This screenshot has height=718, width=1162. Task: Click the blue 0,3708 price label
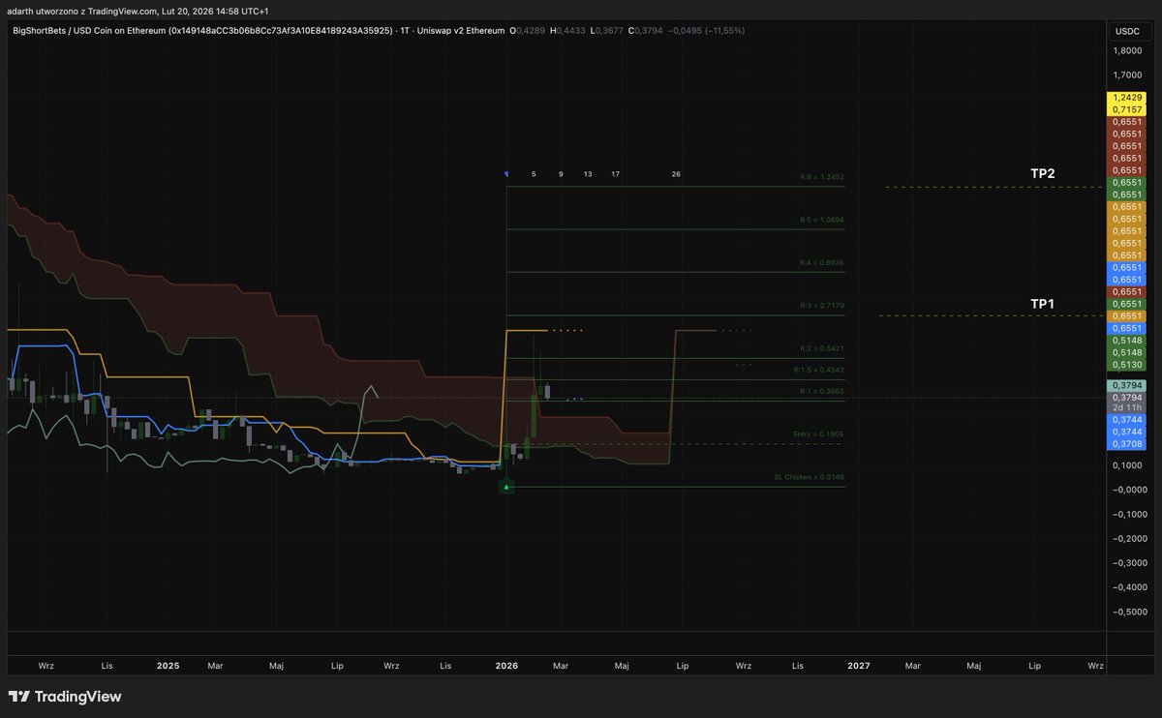(1126, 443)
